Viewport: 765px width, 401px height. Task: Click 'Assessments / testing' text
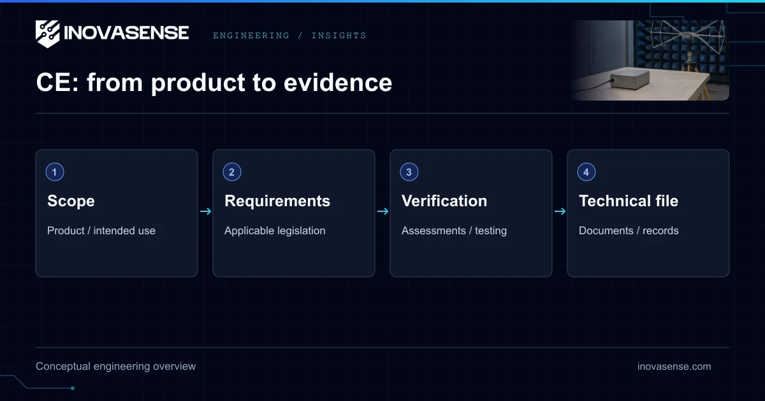(x=454, y=230)
